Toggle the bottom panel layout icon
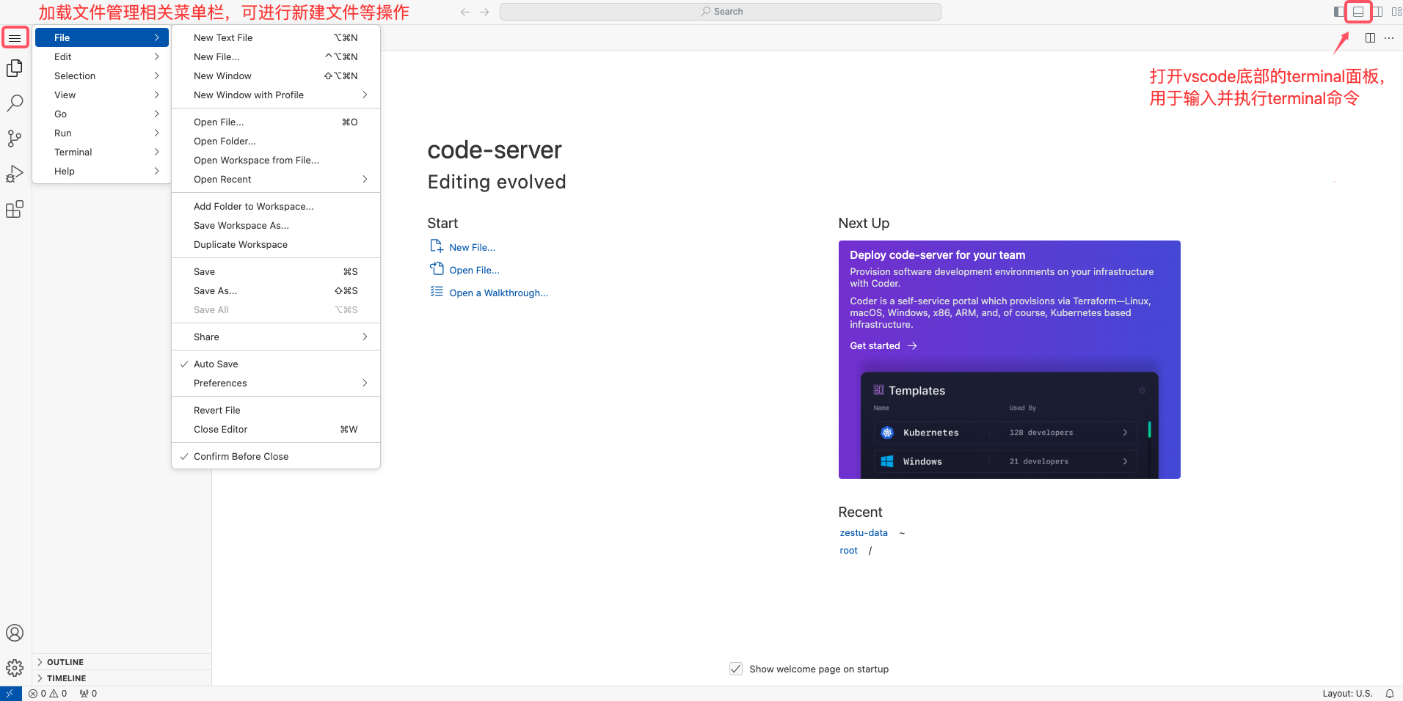Viewport: 1403px width, 701px height. (x=1358, y=12)
